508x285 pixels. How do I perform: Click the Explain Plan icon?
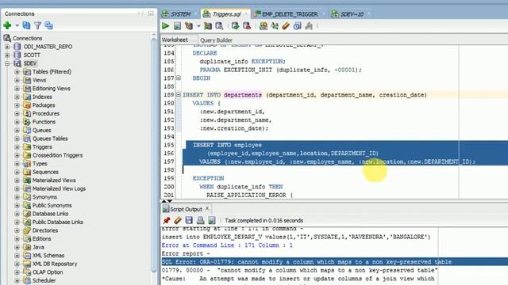pyautogui.click(x=189, y=26)
